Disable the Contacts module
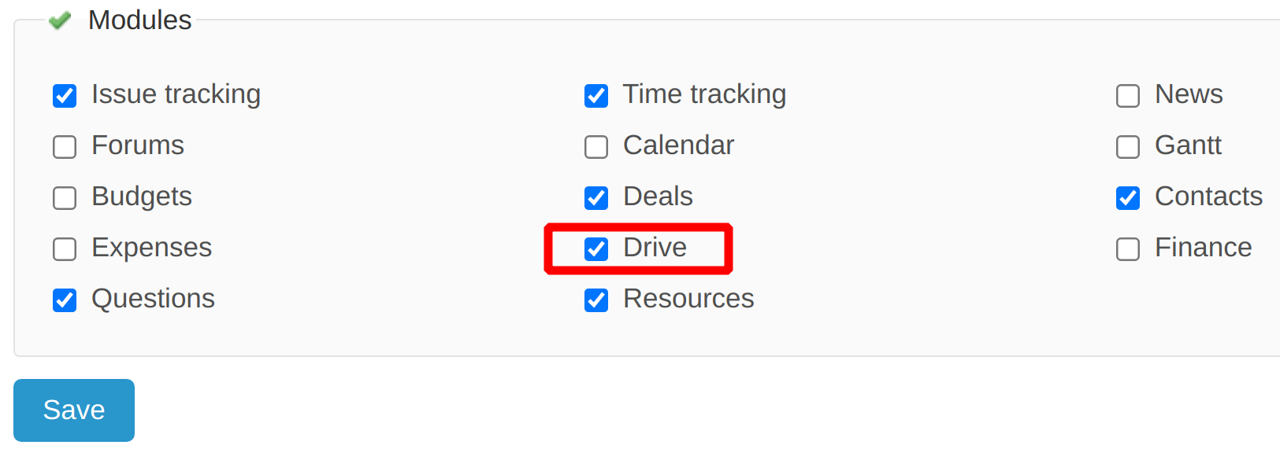 pyautogui.click(x=1128, y=198)
